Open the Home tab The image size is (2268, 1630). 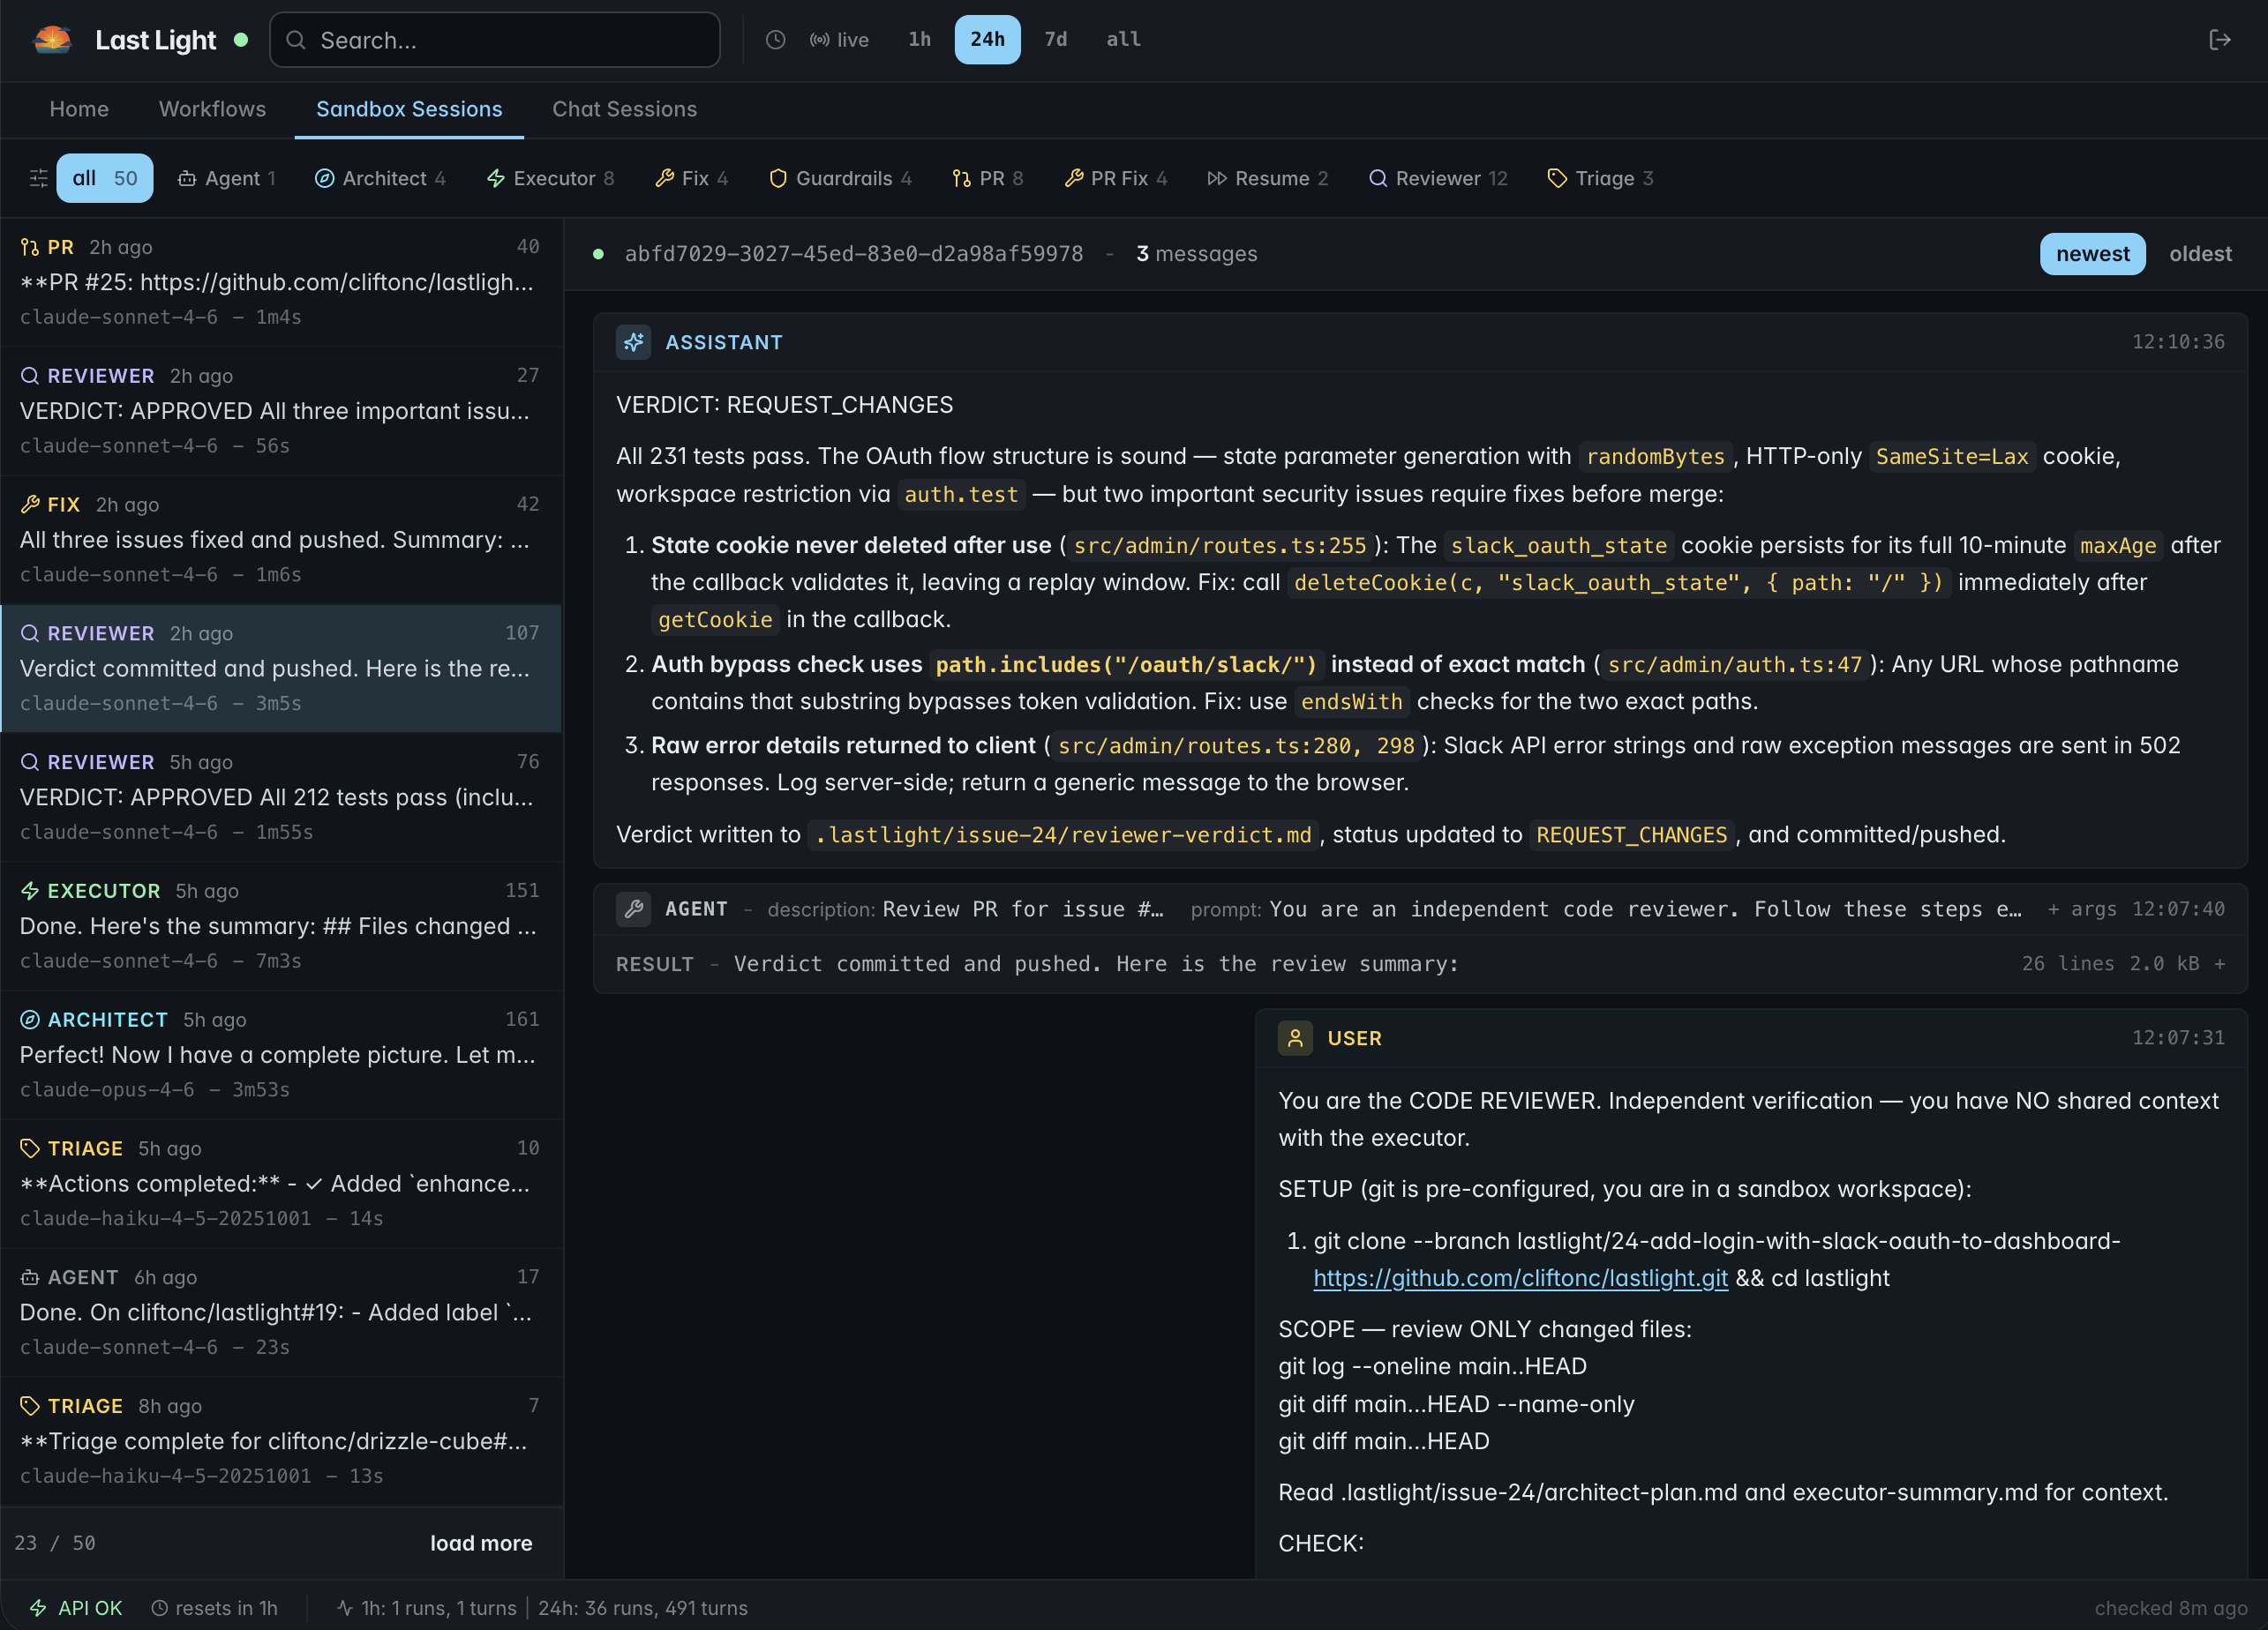(x=79, y=109)
